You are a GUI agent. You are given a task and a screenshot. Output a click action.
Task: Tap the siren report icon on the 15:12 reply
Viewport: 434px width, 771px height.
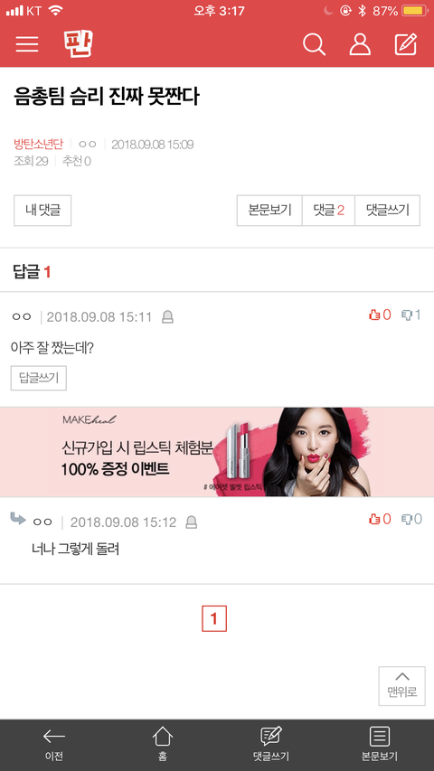point(192,522)
